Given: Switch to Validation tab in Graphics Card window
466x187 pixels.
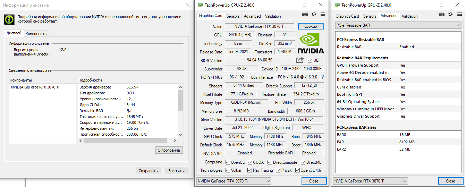Looking at the screenshot, I should [x=273, y=16].
